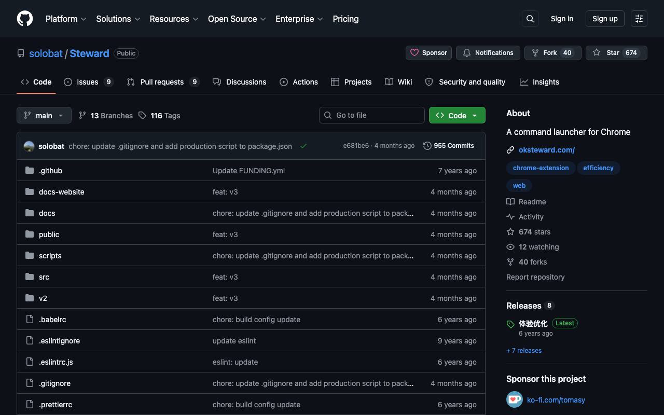Open the Insights tab
Screen dimensions: 664x415
[x=539, y=82]
